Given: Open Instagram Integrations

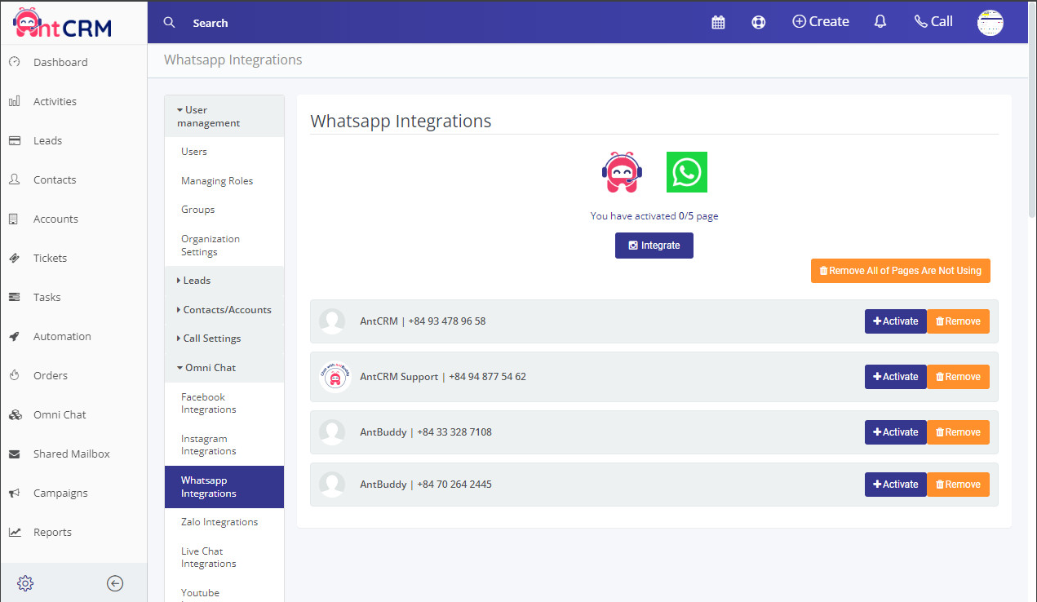Looking at the screenshot, I should [209, 445].
